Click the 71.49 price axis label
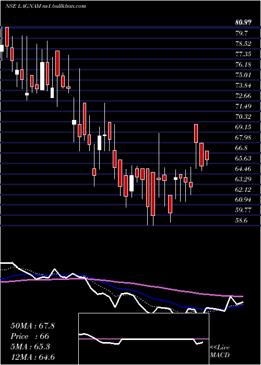 click(x=243, y=106)
